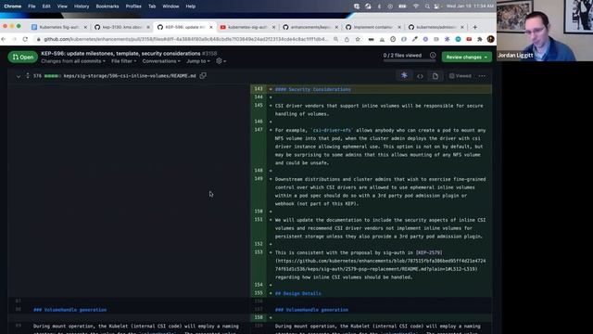
Task: Open the History menu
Action: coord(82,6)
